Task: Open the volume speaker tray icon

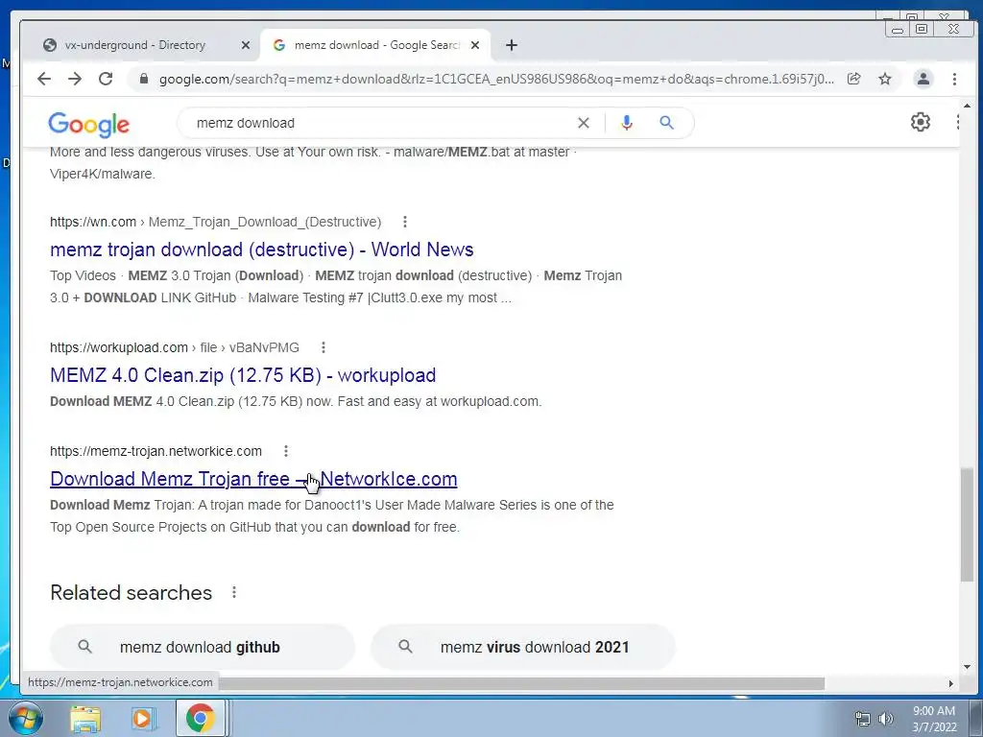Action: point(885,719)
